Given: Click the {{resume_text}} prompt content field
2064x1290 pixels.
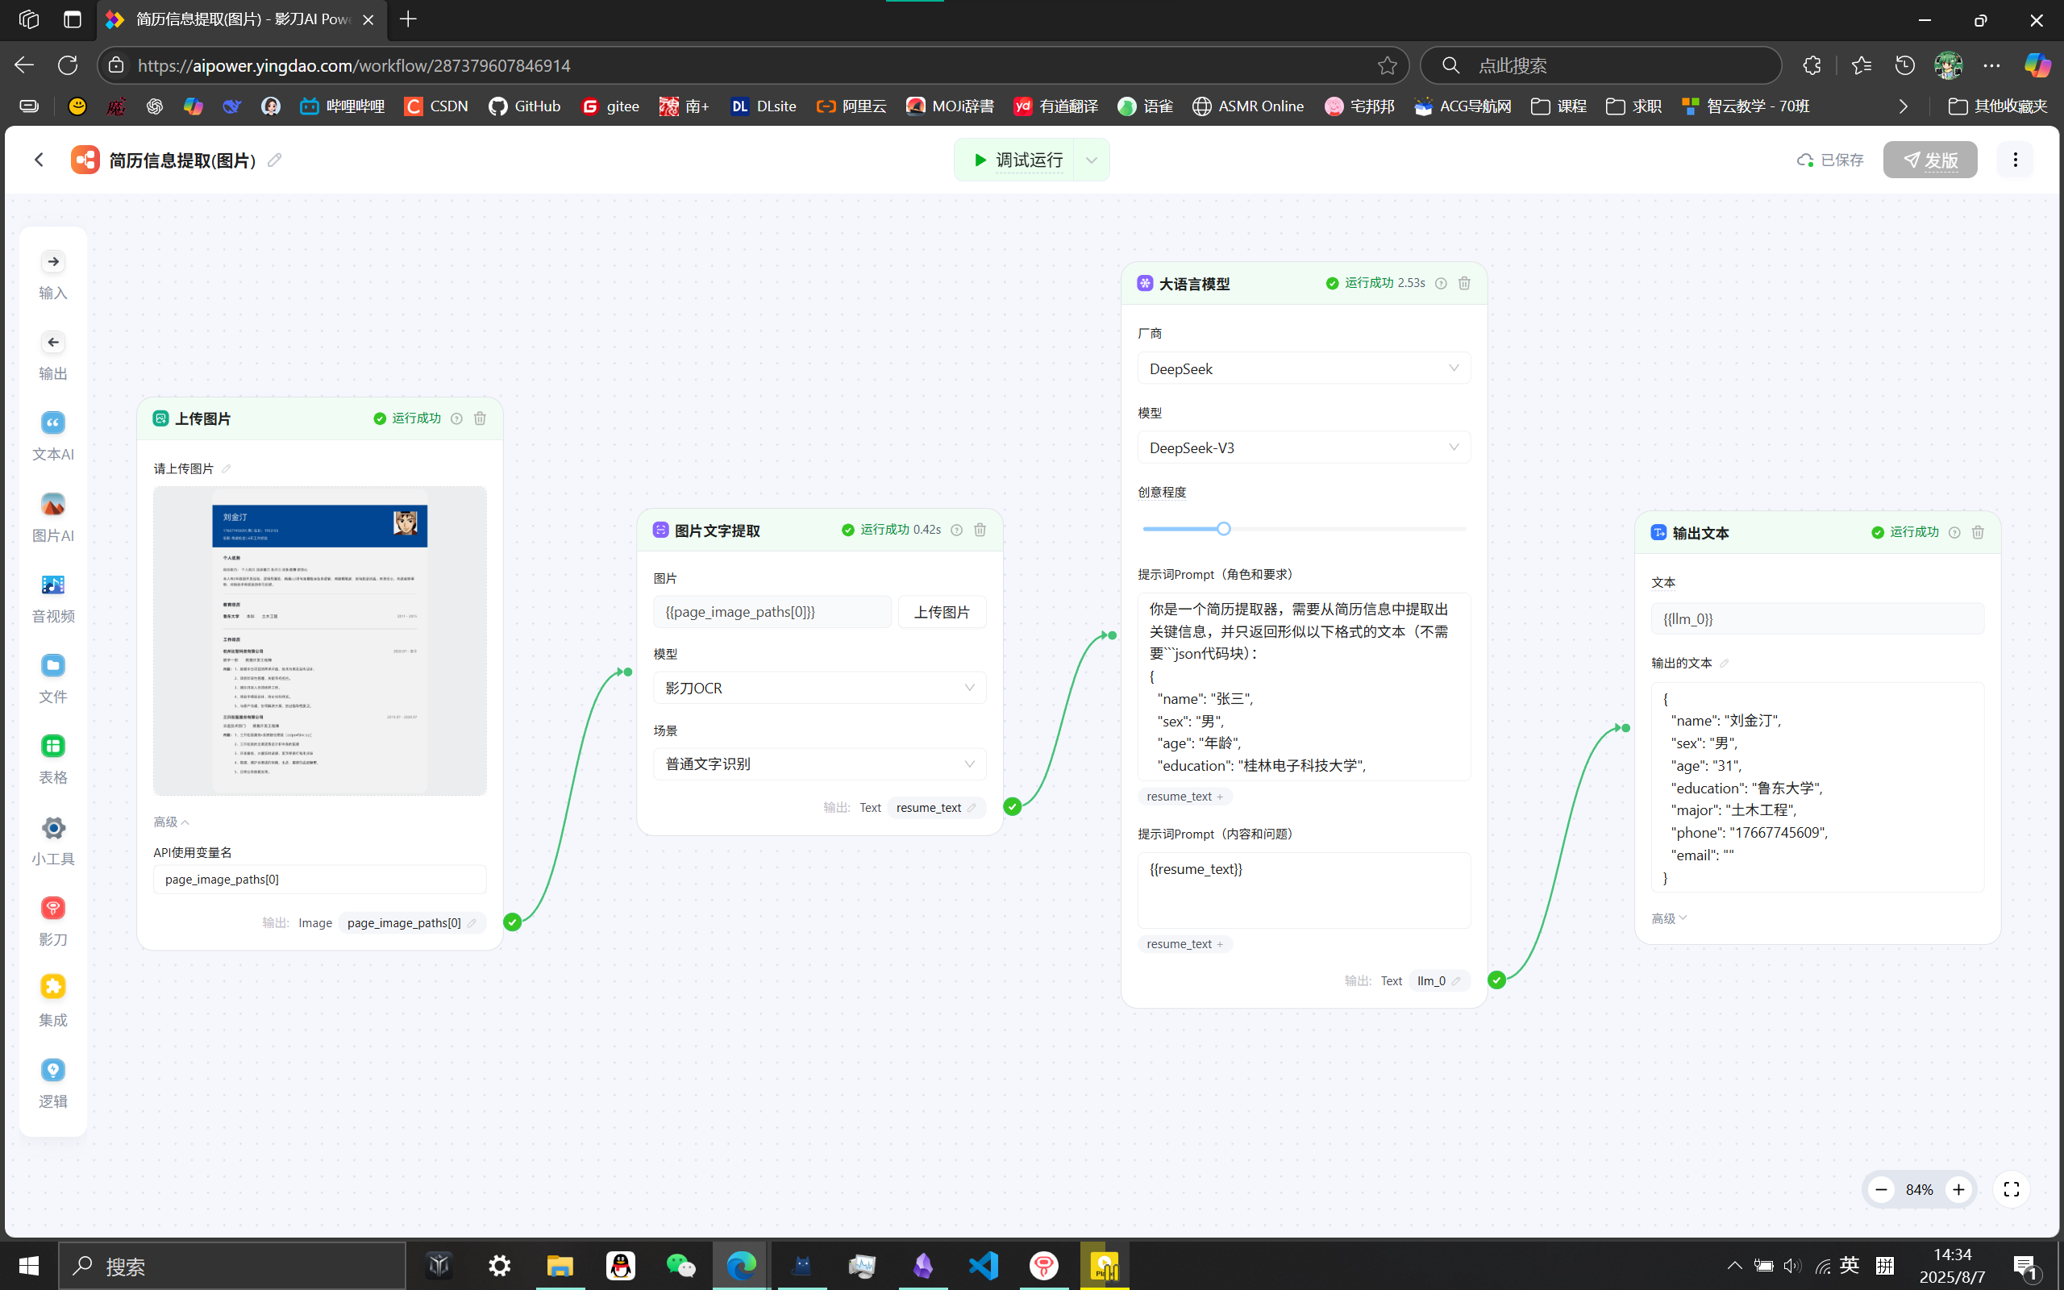Looking at the screenshot, I should (x=1303, y=890).
